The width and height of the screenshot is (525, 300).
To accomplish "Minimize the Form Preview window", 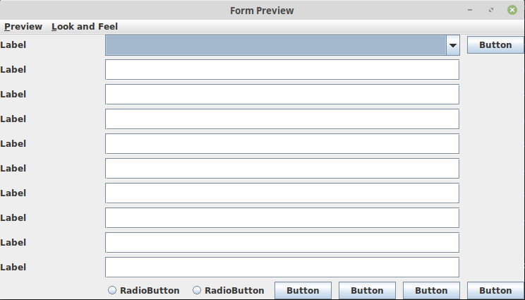I will pyautogui.click(x=470, y=10).
